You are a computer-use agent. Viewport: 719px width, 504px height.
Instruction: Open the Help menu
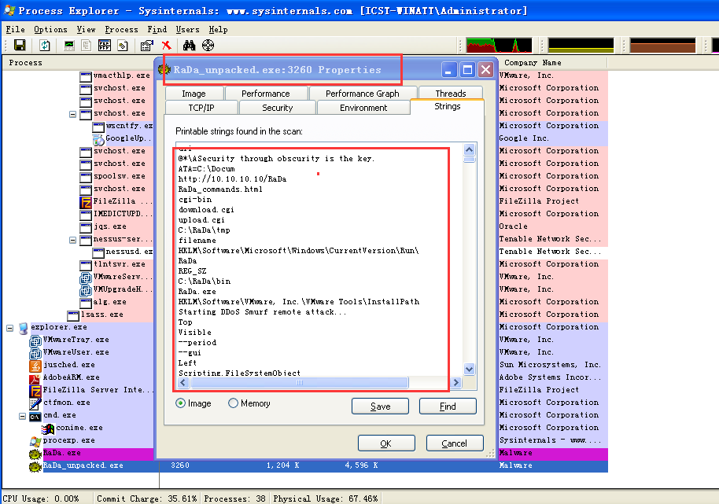[218, 29]
